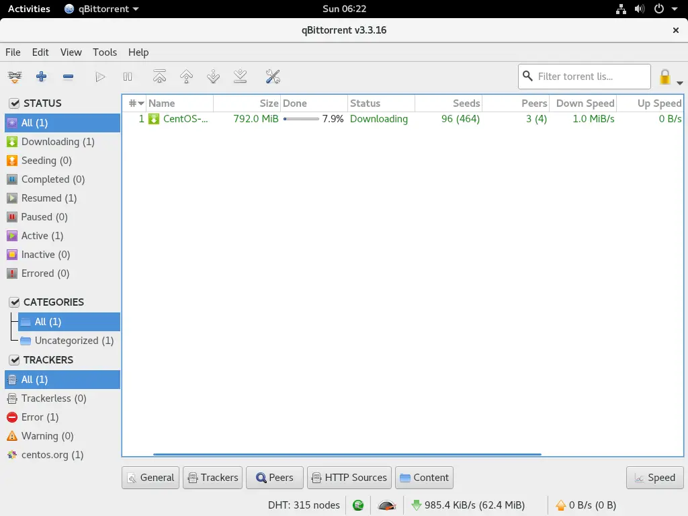
Task: Click the clock Sun 06:22 in top panel
Action: (345, 9)
